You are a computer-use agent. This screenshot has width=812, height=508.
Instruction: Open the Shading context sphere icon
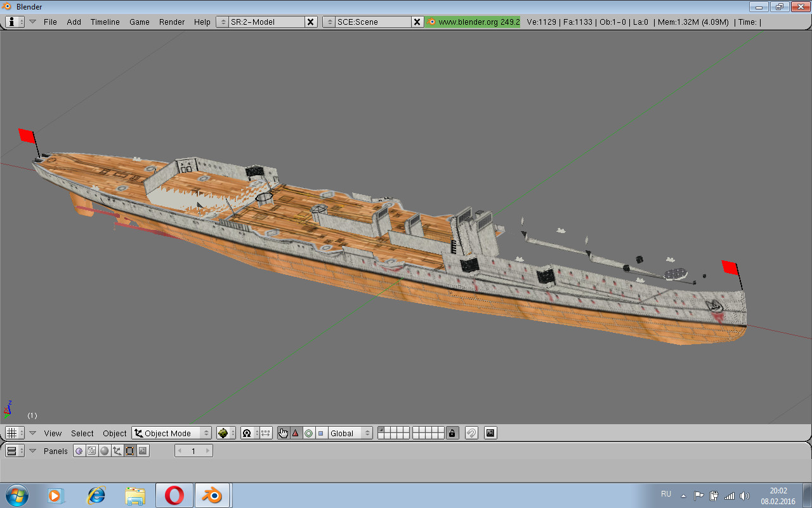(104, 451)
